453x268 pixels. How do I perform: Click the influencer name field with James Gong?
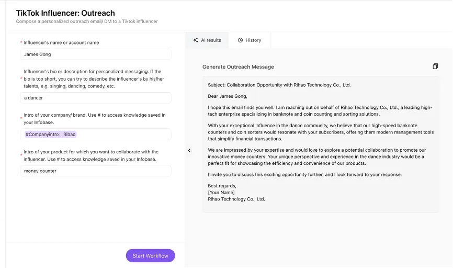(96, 54)
